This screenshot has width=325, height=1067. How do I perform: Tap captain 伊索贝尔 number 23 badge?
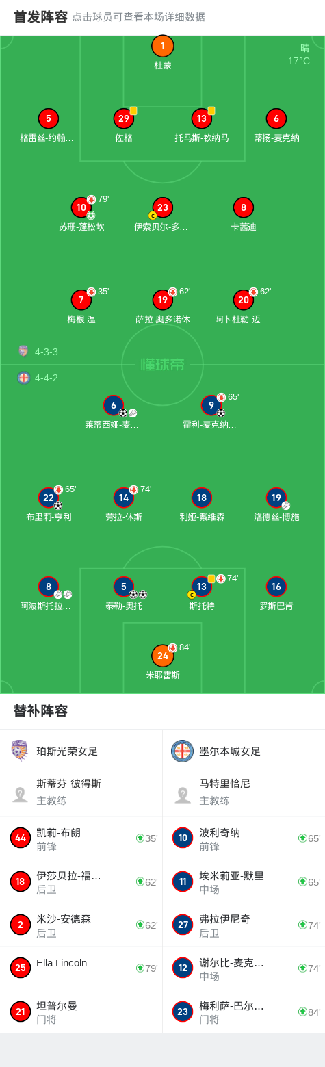(162, 207)
